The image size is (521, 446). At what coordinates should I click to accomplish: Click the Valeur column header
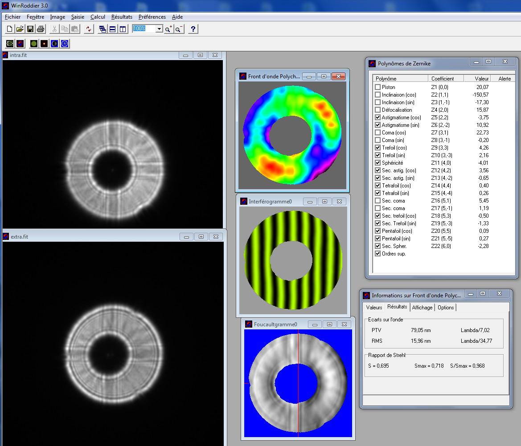point(481,79)
